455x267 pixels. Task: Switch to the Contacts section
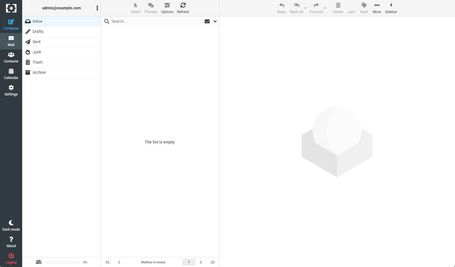(11, 58)
